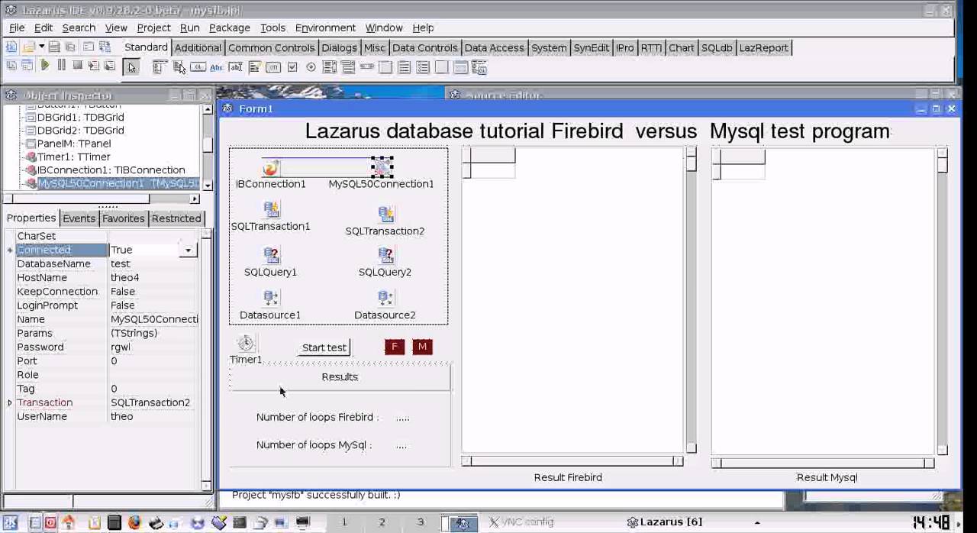Open the Environment menu
The height and width of the screenshot is (533, 977).
pyautogui.click(x=325, y=27)
